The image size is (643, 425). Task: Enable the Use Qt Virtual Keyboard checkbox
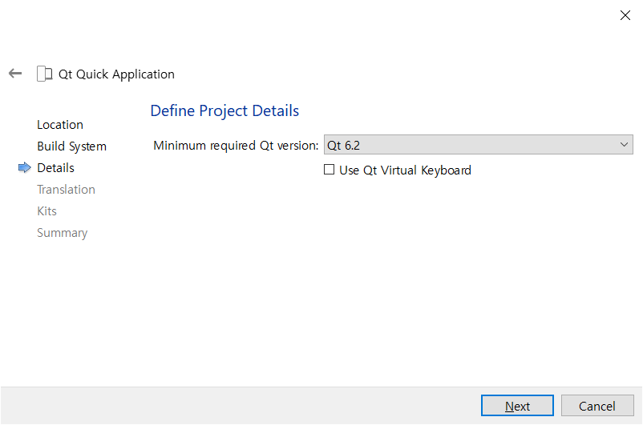click(x=329, y=170)
